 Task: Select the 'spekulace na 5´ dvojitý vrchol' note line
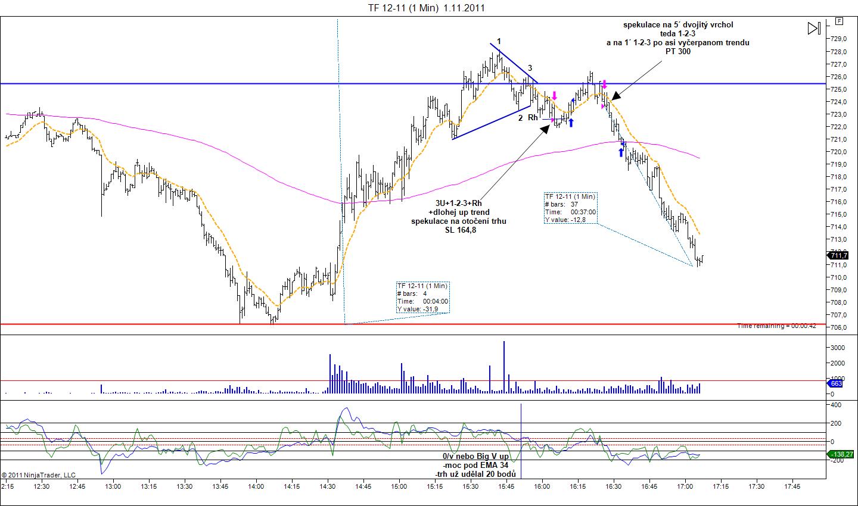coord(678,25)
